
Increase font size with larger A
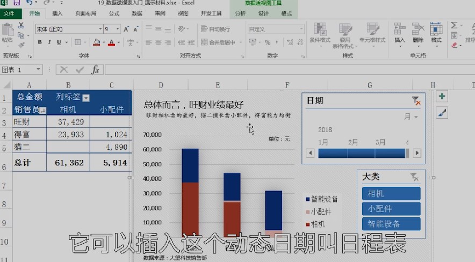[126, 29]
